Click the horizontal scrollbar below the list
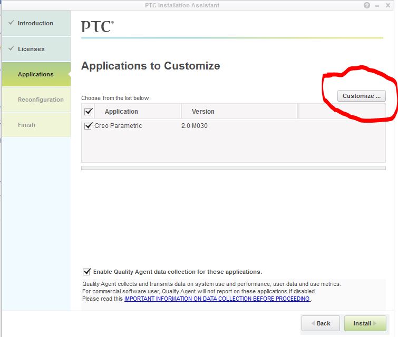Viewport: 398px width, 337px height. point(234,168)
